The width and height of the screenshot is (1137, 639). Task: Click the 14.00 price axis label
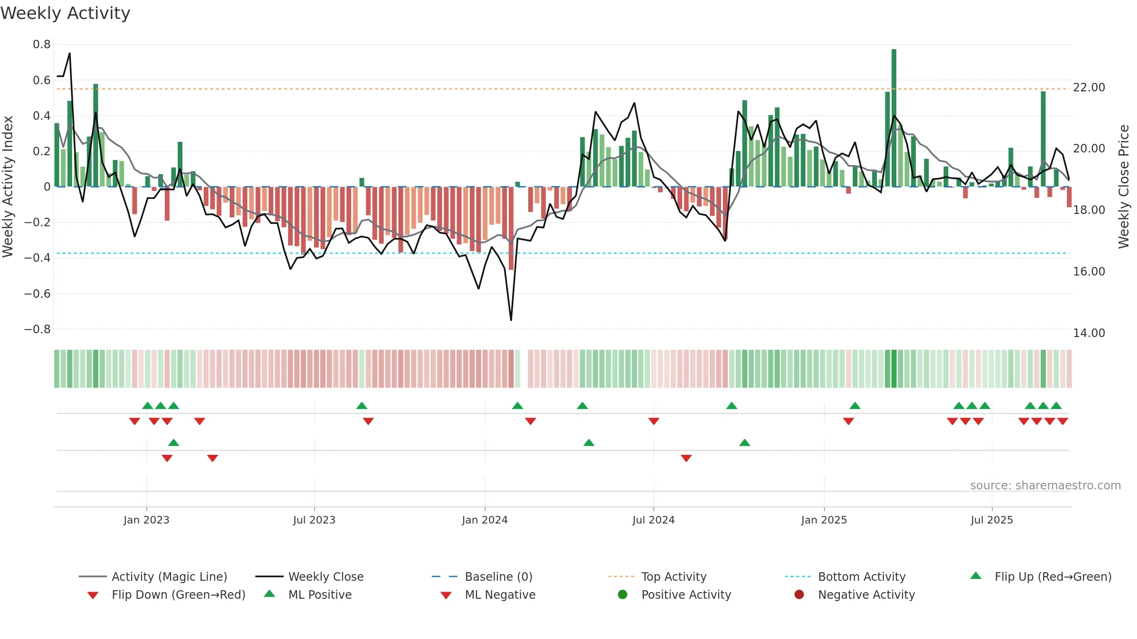pyautogui.click(x=1089, y=333)
